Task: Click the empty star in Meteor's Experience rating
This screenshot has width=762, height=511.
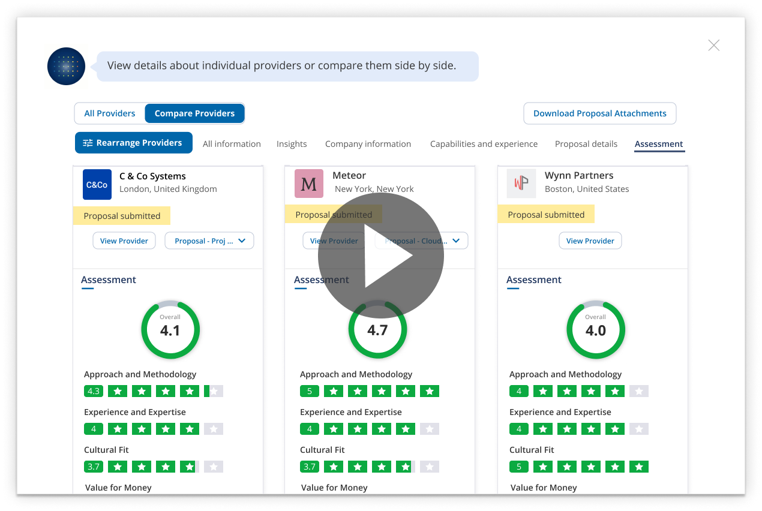Action: (x=430, y=428)
